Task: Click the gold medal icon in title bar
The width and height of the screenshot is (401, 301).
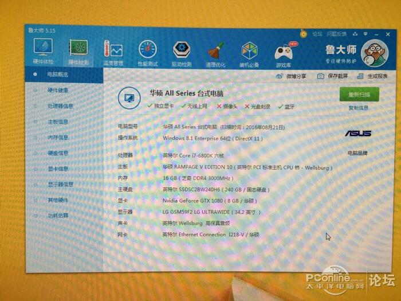Action: [x=303, y=33]
